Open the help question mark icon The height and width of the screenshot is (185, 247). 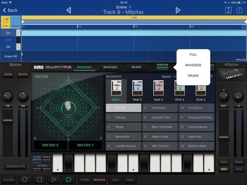tap(239, 10)
